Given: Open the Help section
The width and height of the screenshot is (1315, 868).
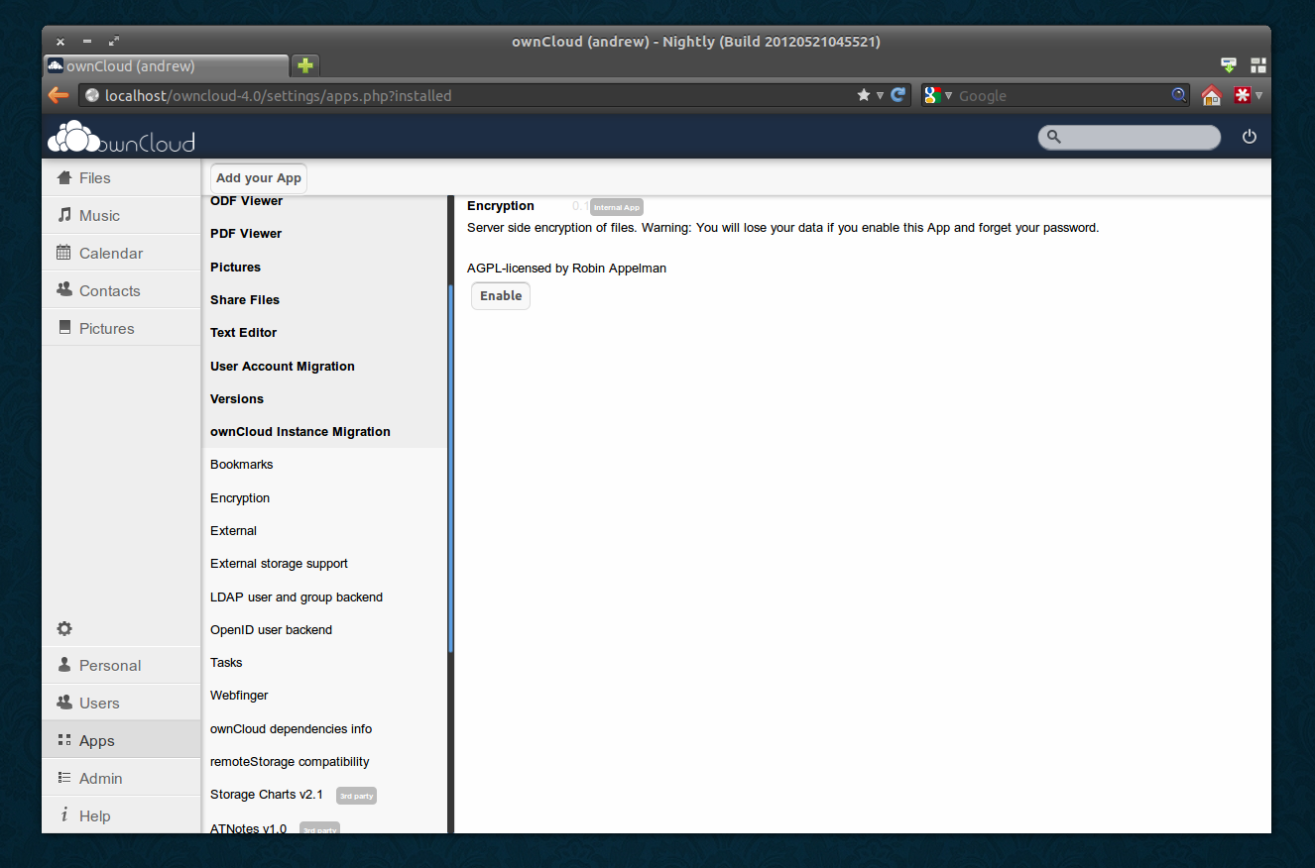Looking at the screenshot, I should coord(95,815).
